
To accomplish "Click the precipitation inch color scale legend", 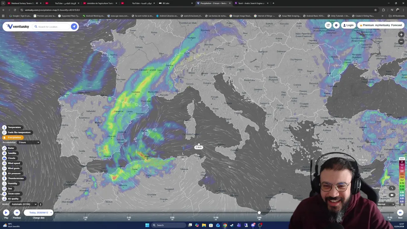I will click(x=402, y=182).
